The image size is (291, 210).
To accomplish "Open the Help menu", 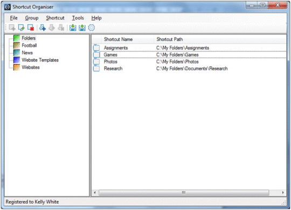I will click(96, 18).
